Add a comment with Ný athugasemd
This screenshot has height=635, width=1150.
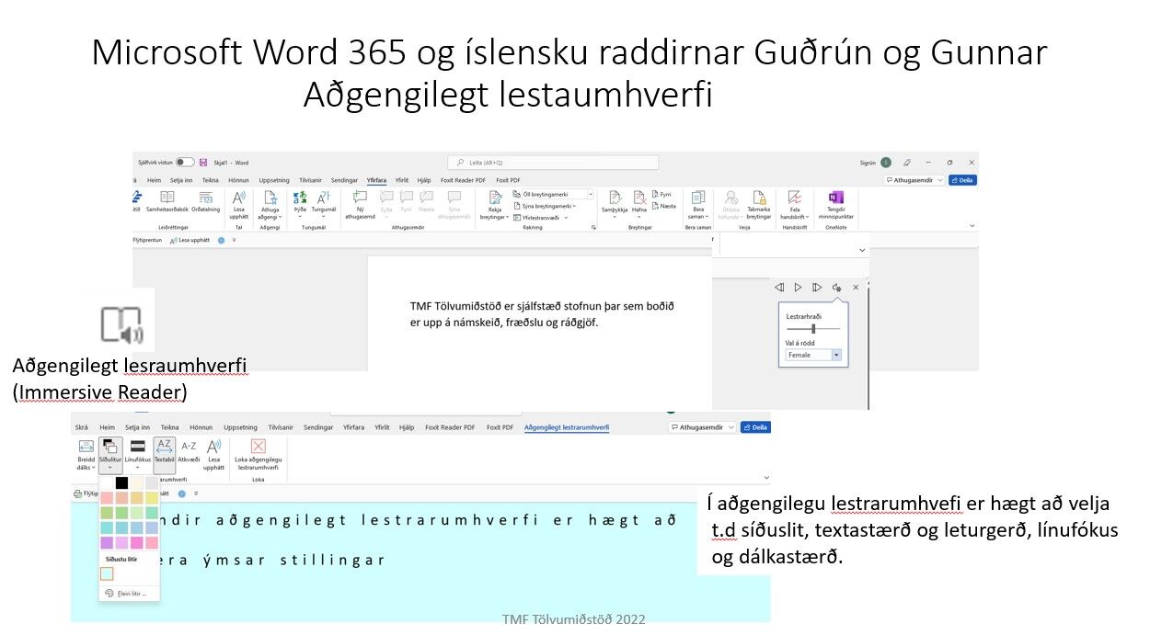tap(360, 206)
